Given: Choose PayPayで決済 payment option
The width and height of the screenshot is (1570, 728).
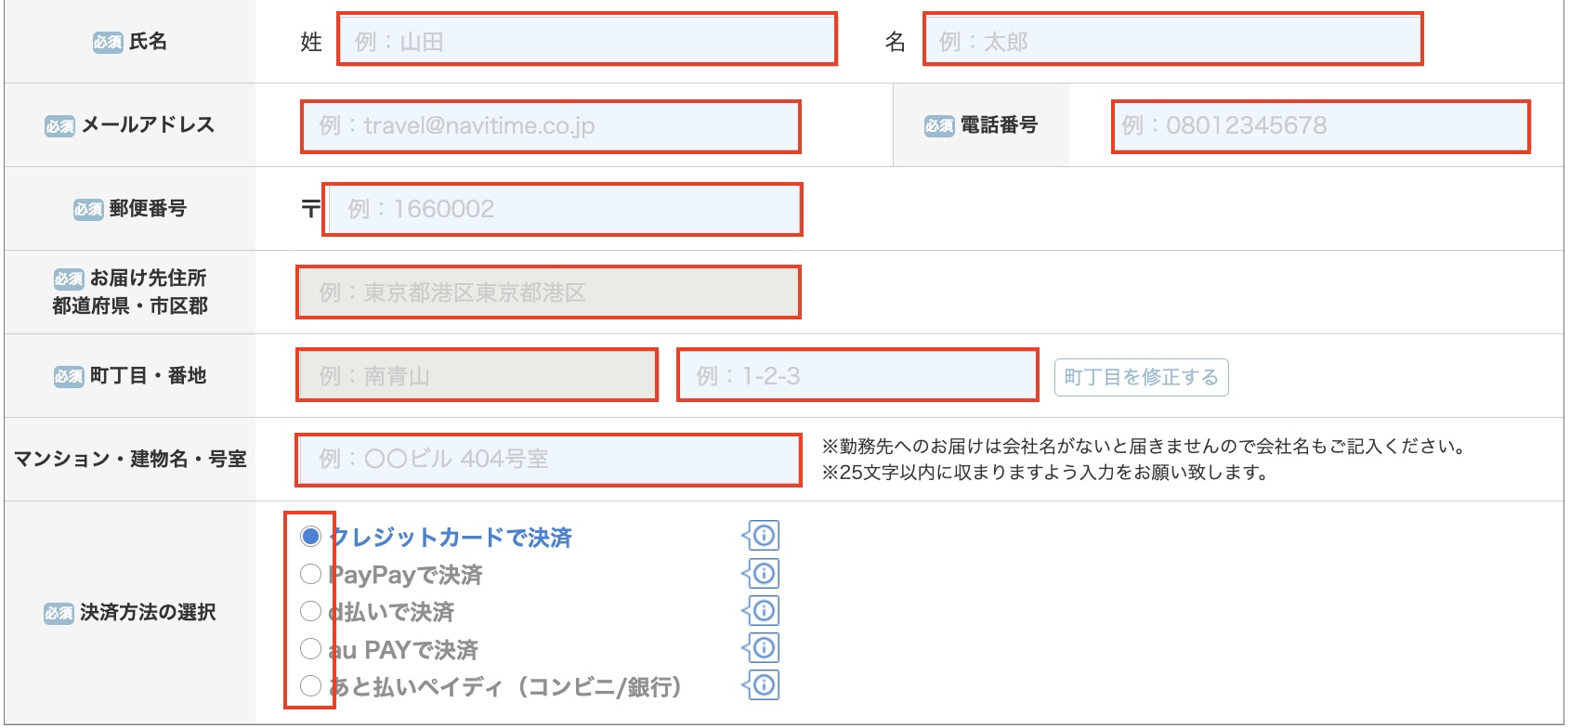Looking at the screenshot, I should click(x=310, y=574).
